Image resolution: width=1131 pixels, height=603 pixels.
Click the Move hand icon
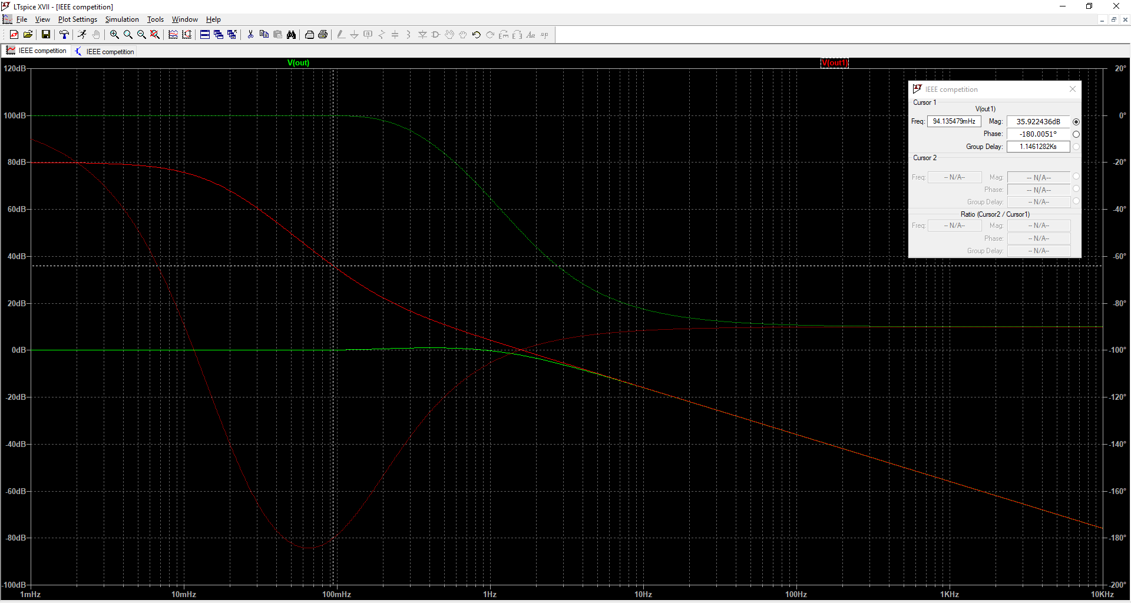(449, 35)
